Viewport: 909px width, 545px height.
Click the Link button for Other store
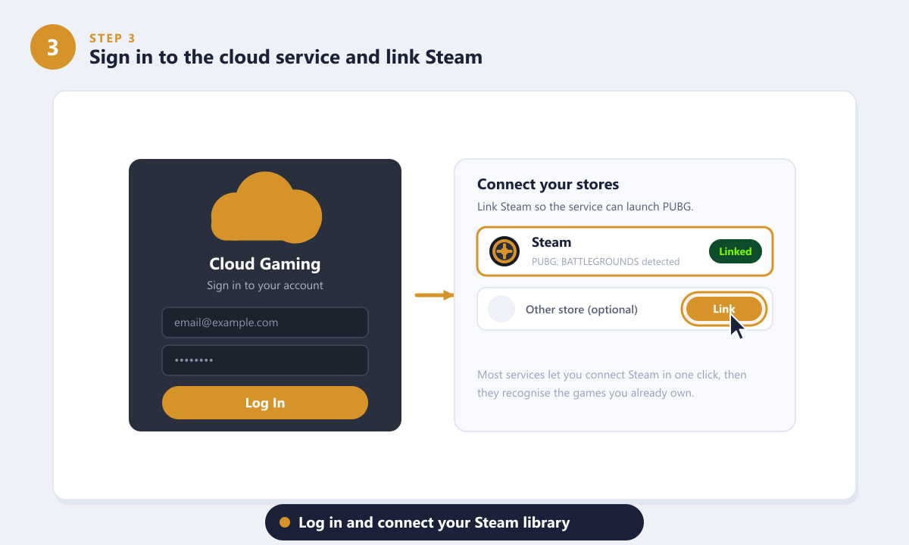[724, 309]
